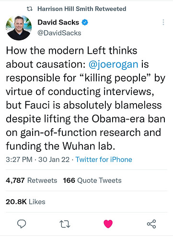Select the tweet body text
Screen dimensions: 173x240
click(86, 98)
